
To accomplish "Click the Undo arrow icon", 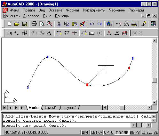I will coord(92,24).
